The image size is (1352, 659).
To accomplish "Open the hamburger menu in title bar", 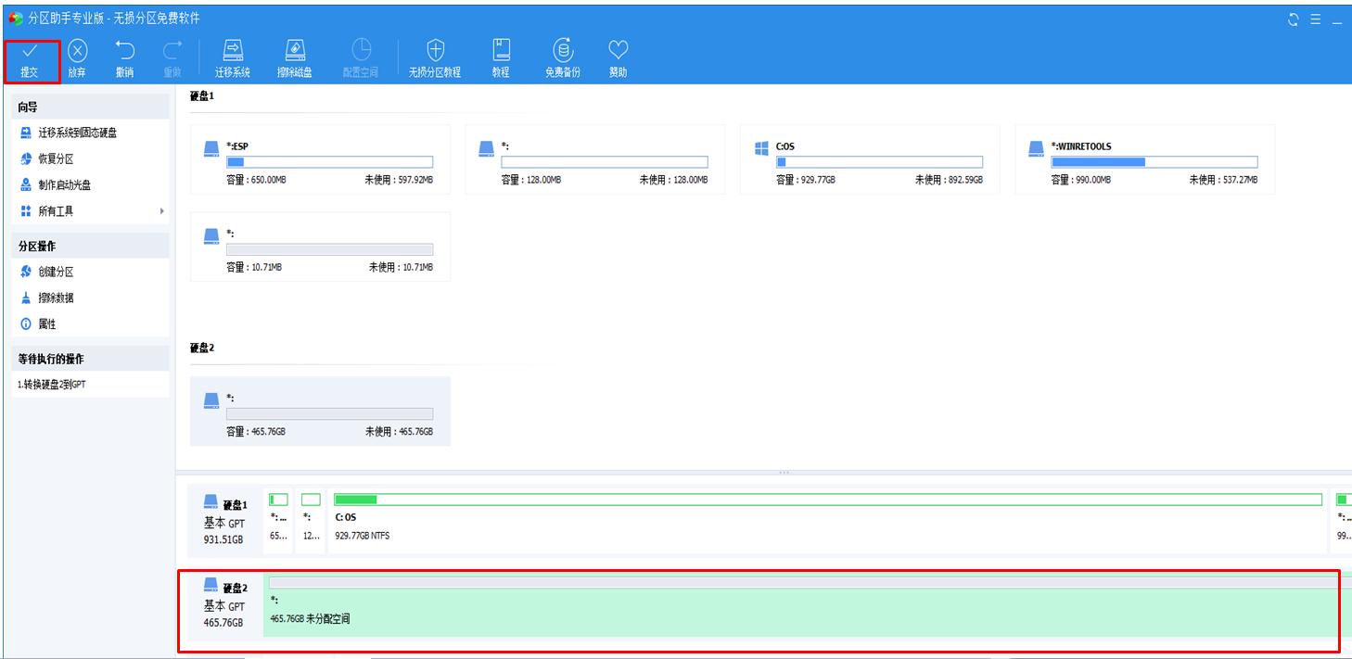I will (1315, 19).
